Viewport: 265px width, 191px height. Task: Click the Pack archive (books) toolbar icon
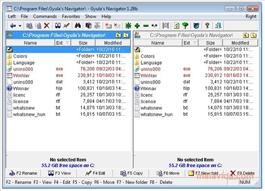88,26
